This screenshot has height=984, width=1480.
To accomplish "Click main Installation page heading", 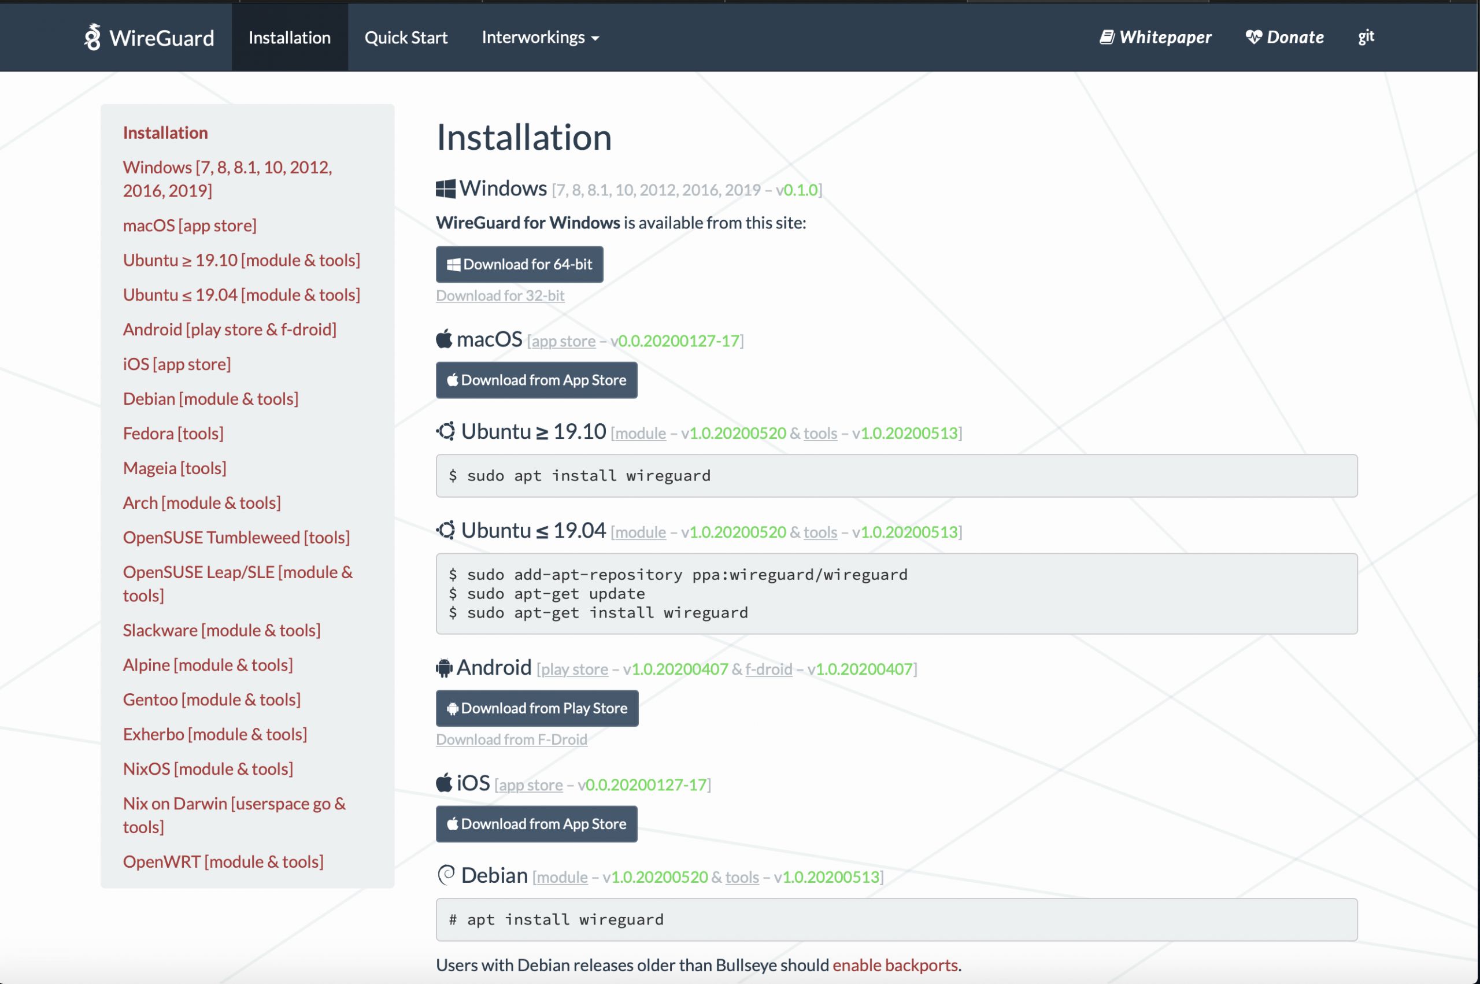I will 524,137.
